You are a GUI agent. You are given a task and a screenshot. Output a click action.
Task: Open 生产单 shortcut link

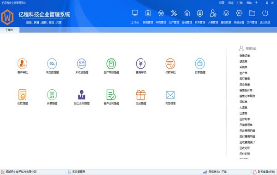pyautogui.click(x=243, y=73)
